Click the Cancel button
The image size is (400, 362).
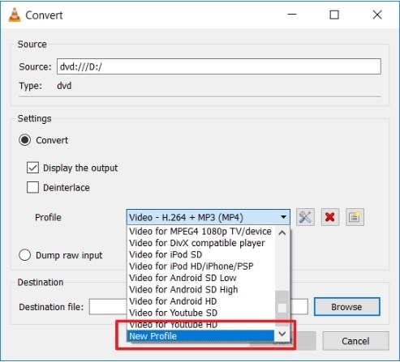tap(355, 341)
